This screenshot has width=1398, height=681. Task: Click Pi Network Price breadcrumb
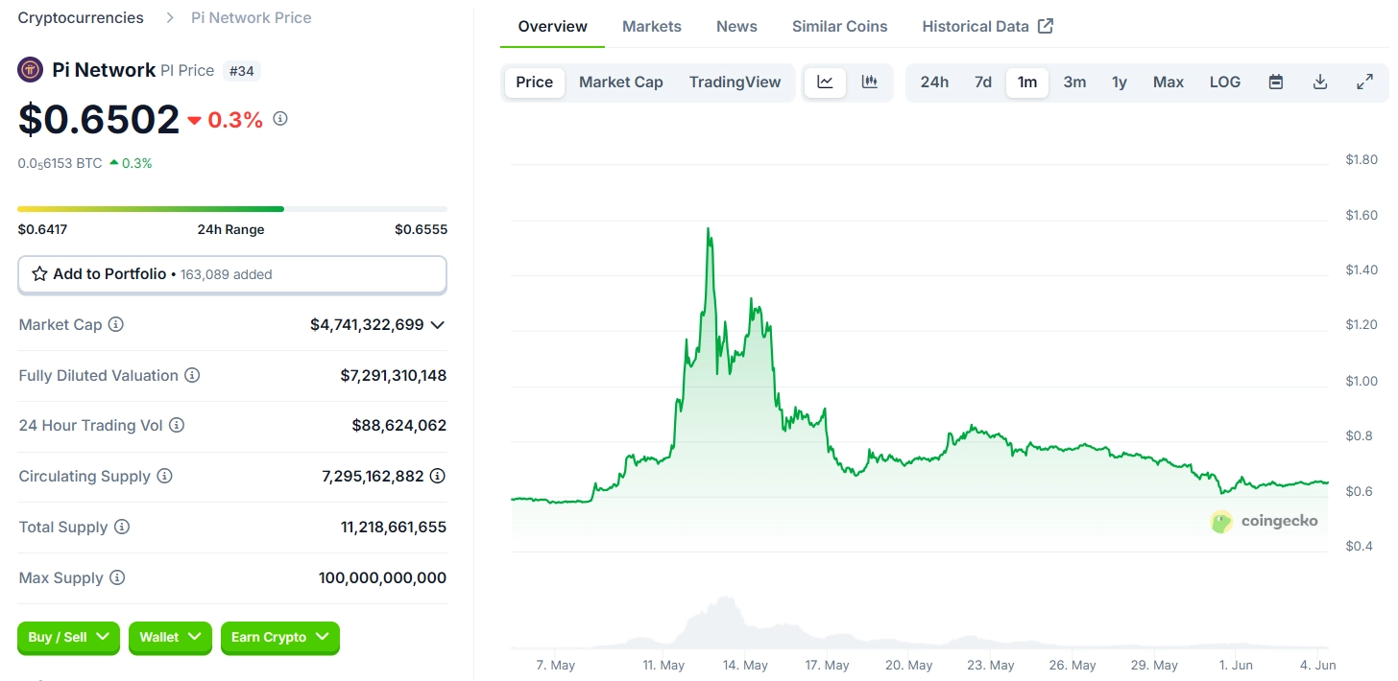252,17
